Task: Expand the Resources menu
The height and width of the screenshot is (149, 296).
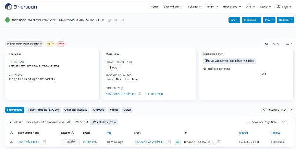Action: tap(232, 7)
